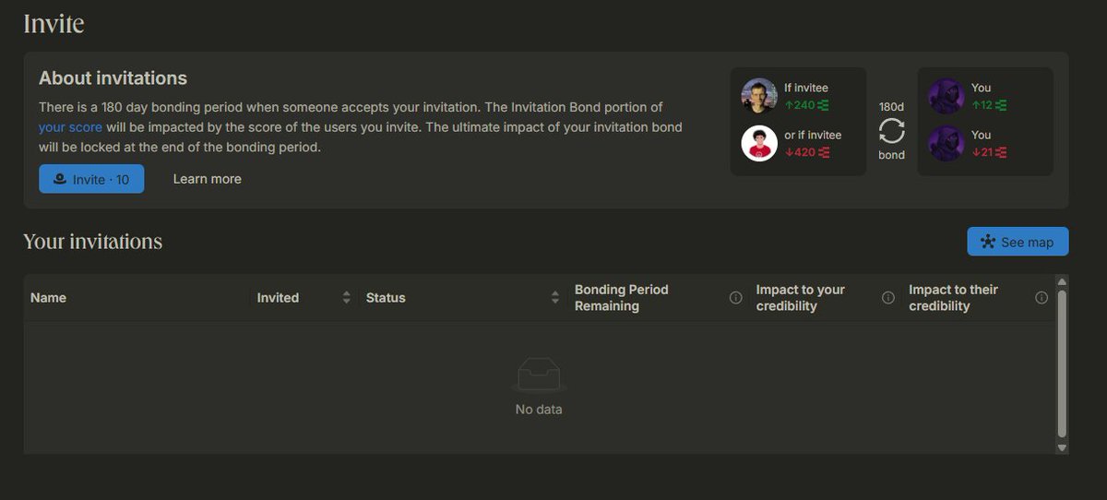Show info for Bonding Period Remaining

click(735, 298)
